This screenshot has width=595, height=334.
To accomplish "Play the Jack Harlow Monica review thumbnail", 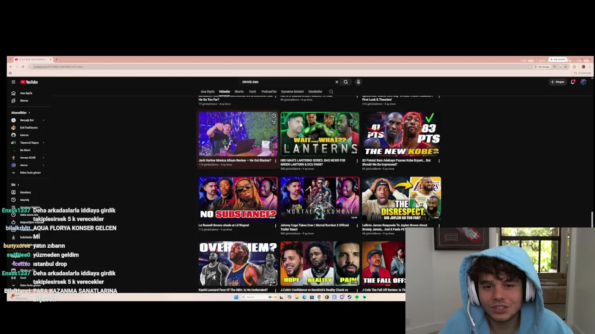I will 238,134.
